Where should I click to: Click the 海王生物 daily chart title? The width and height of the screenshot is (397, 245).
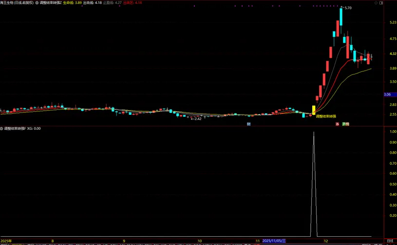click(18, 2)
